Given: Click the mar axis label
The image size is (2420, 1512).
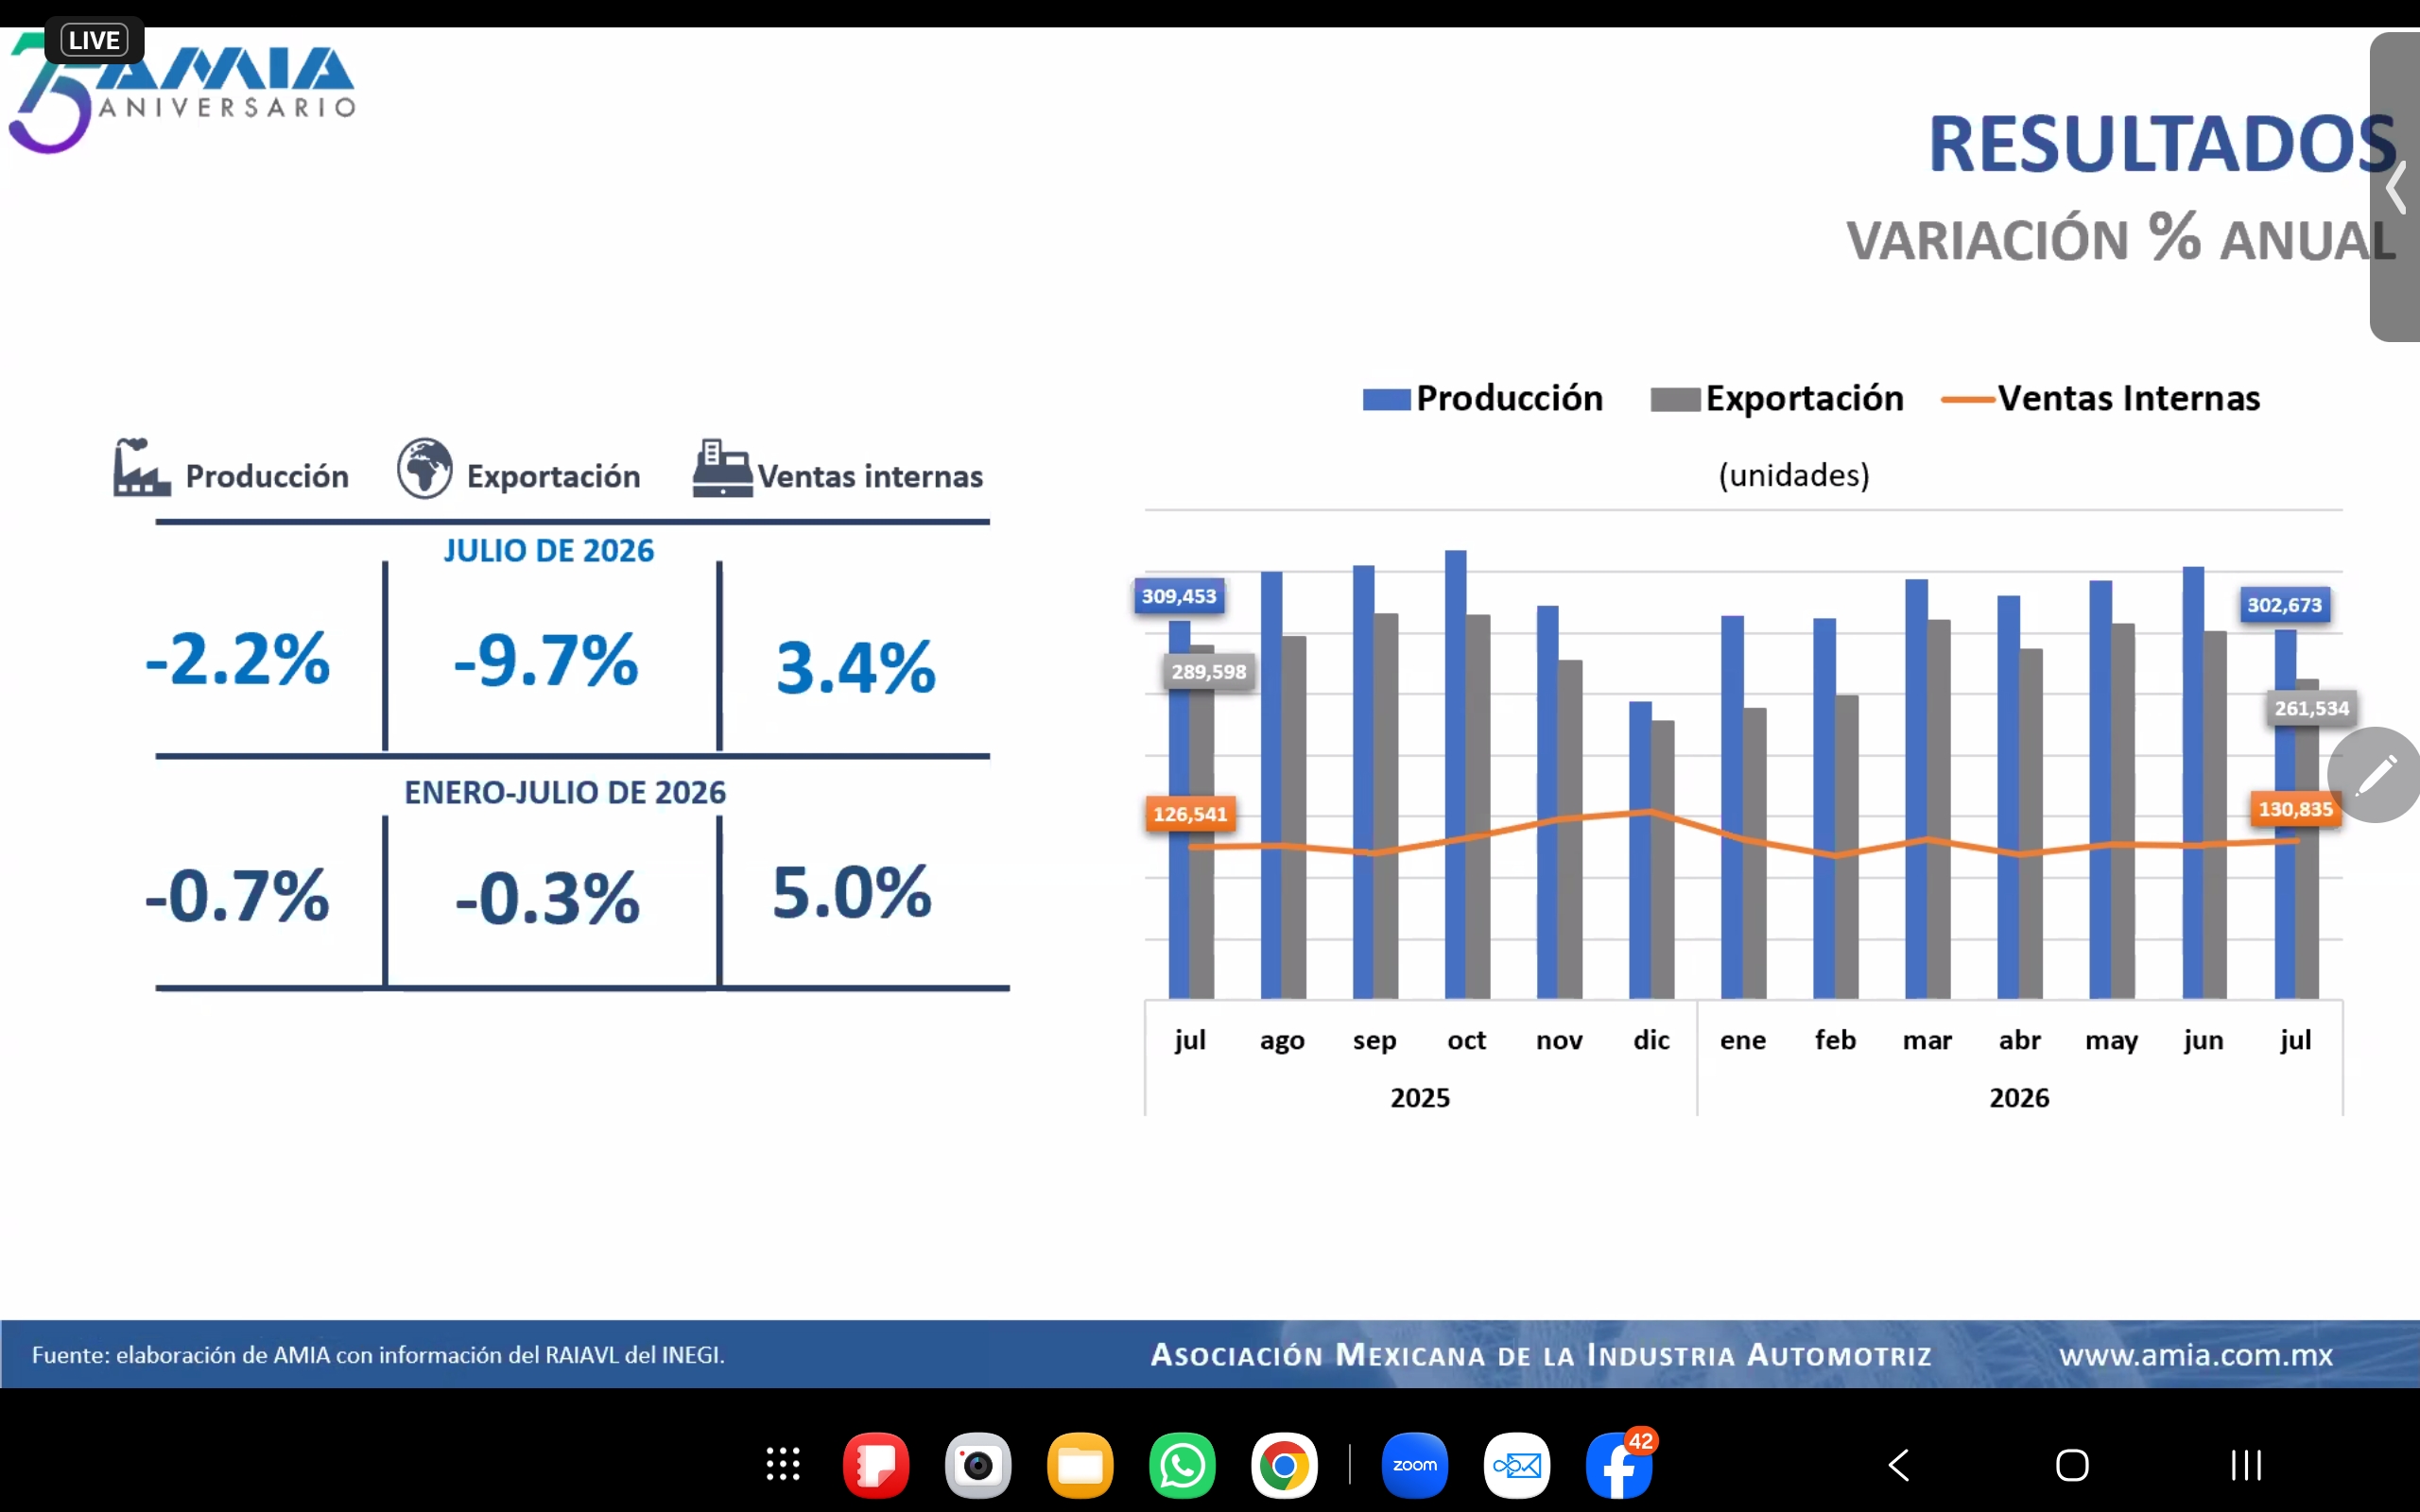Looking at the screenshot, I should click(x=1927, y=1041).
